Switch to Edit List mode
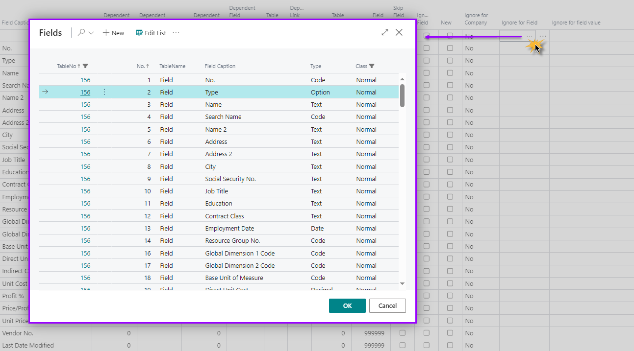 (151, 33)
